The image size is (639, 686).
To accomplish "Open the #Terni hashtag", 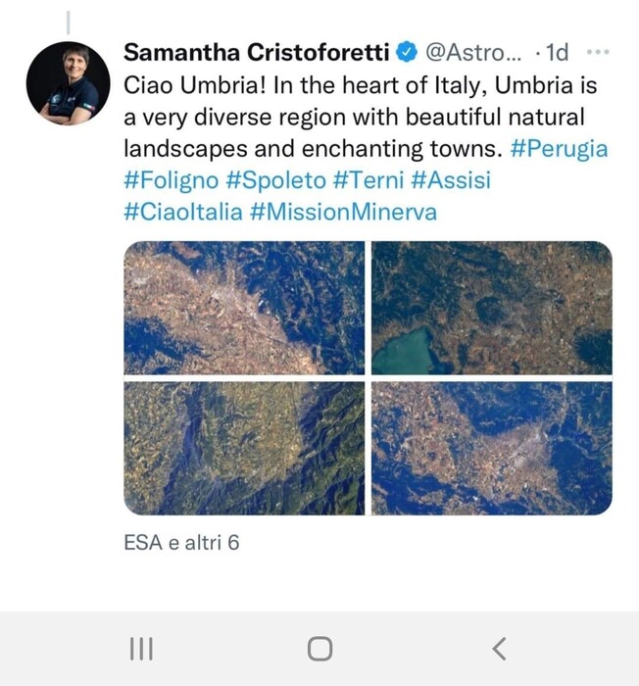I will pos(369,180).
